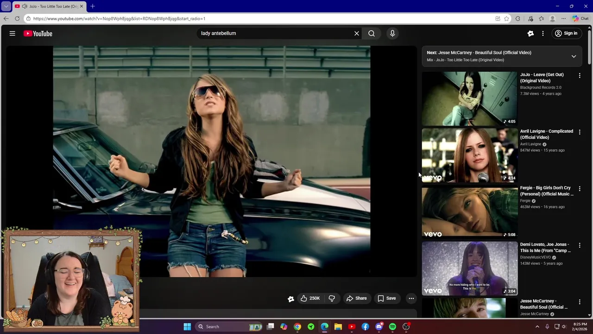The height and width of the screenshot is (334, 593).
Task: Play the JoJo Leave (Get Out) thumbnail
Action: (470, 98)
